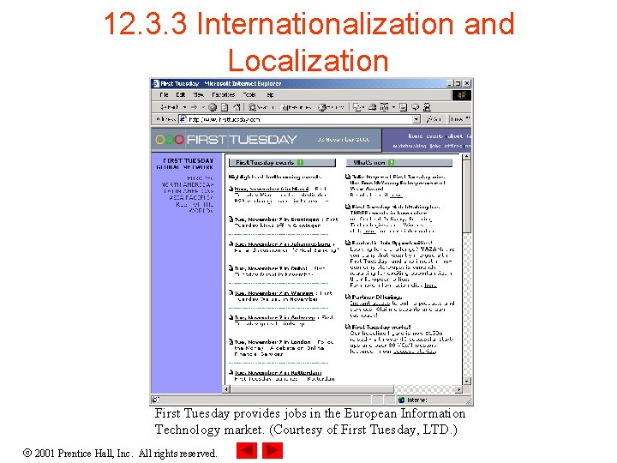
Task: Expand the Links toolbar chevron
Action: 468,117
